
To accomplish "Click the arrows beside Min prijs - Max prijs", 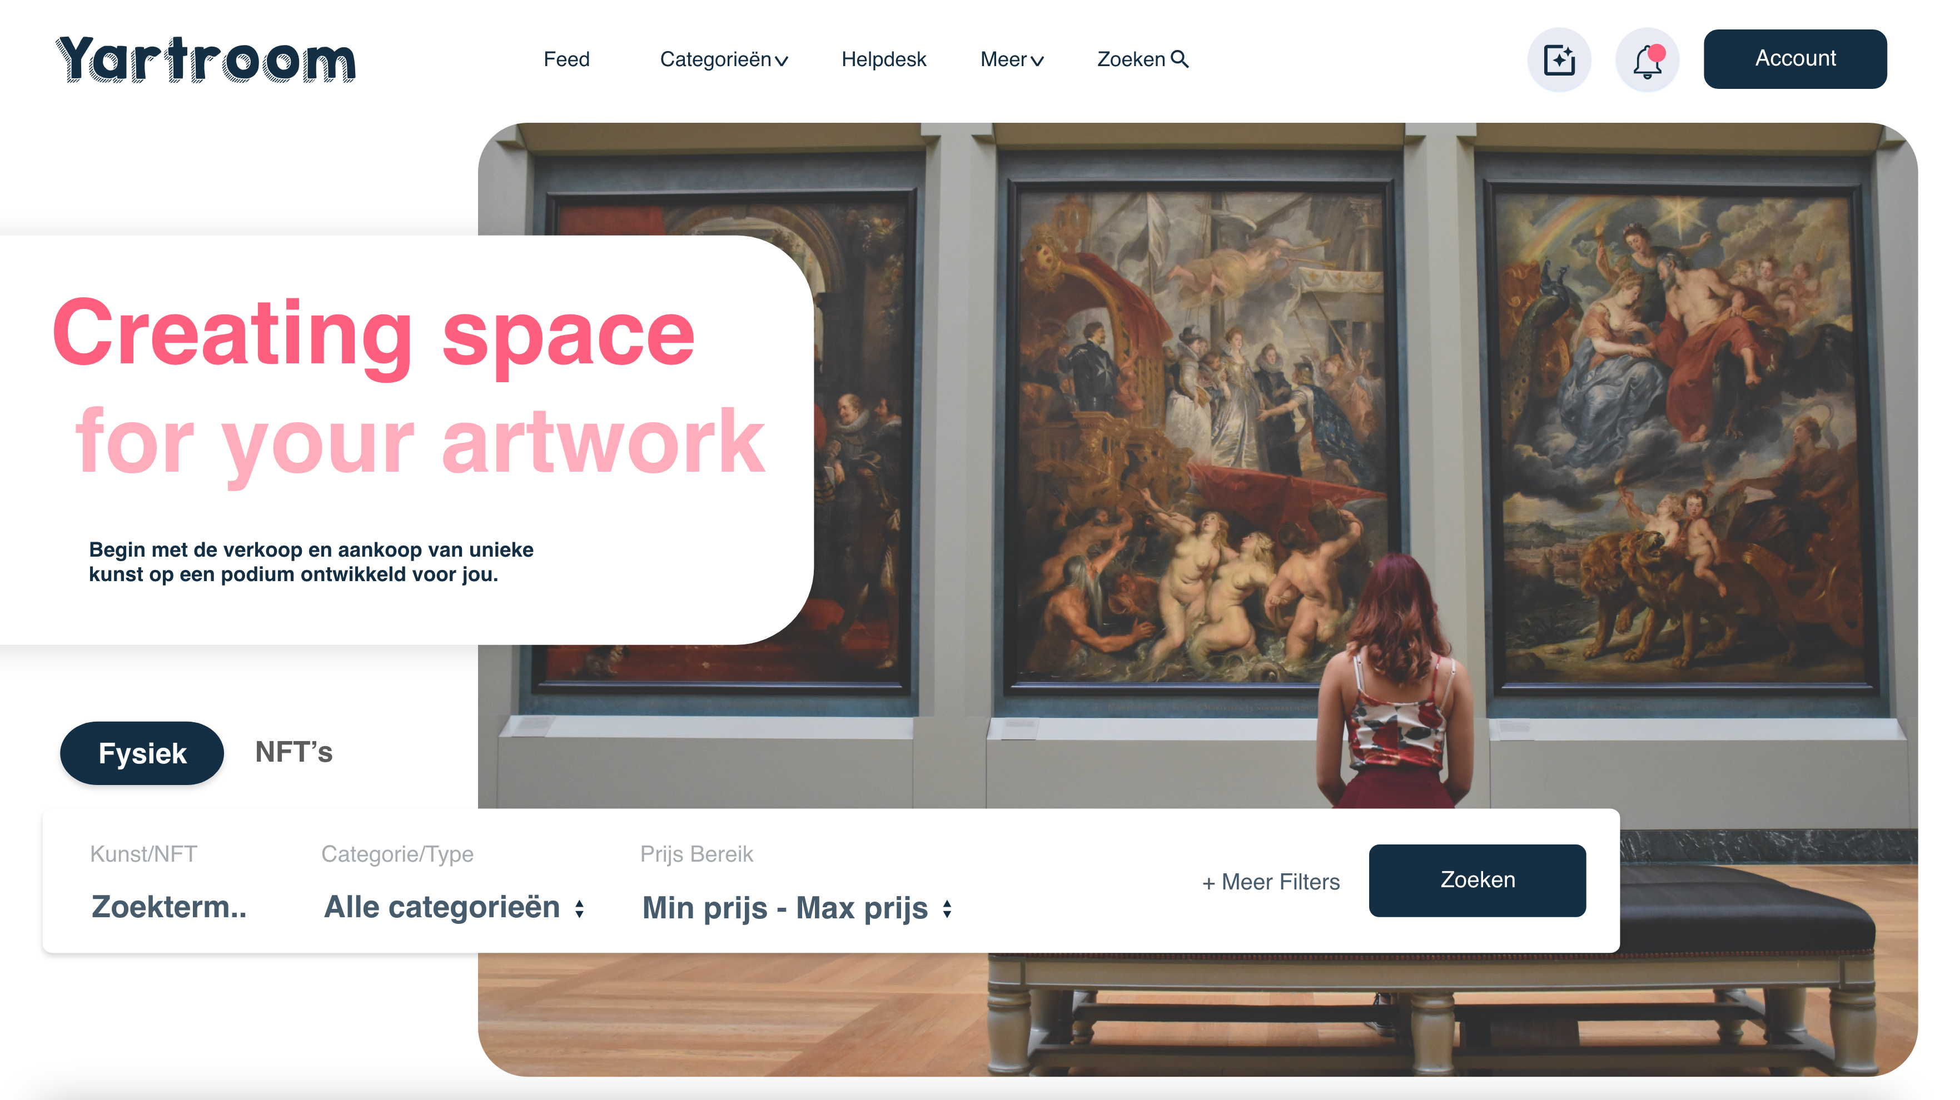I will click(x=947, y=908).
